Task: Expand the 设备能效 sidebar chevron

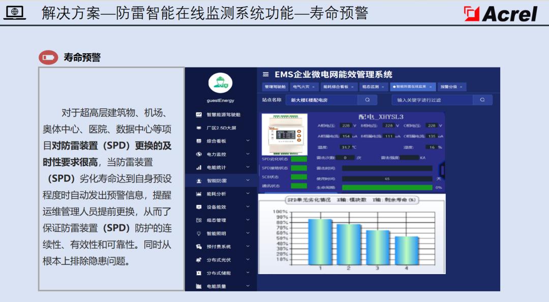Action: pyautogui.click(x=248, y=207)
